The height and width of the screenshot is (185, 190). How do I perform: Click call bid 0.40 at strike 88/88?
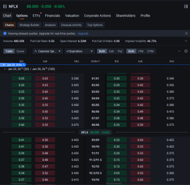point(21,125)
